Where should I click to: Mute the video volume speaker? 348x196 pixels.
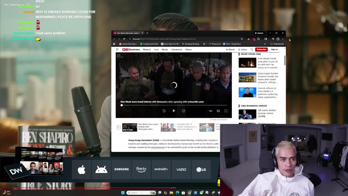point(211,111)
